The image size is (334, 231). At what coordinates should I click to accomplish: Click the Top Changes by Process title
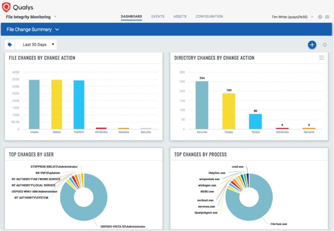tap(200, 154)
